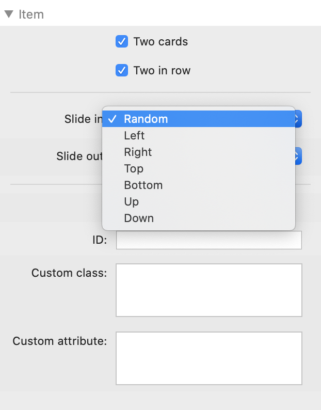Pick the Right menu option

[x=138, y=152]
